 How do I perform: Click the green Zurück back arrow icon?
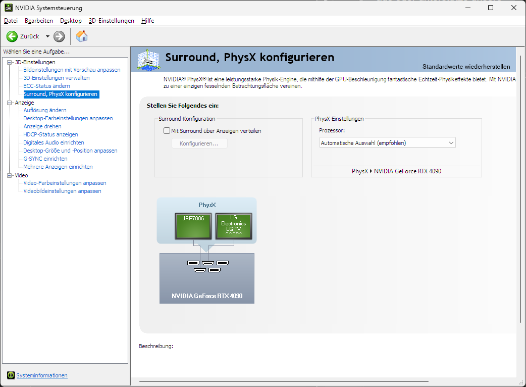coord(12,36)
